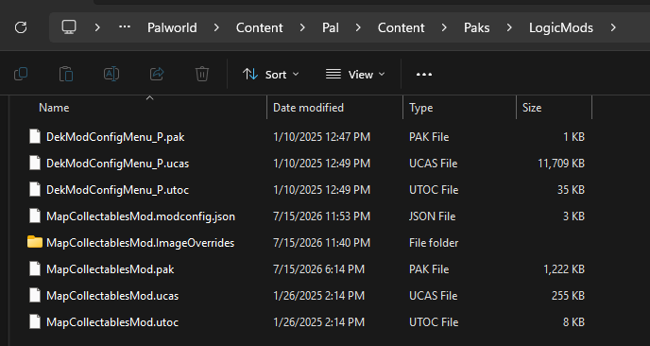This screenshot has width=650, height=346.
Task: Select DekModConfigMenu_P.pak file
Action: pyautogui.click(x=115, y=137)
